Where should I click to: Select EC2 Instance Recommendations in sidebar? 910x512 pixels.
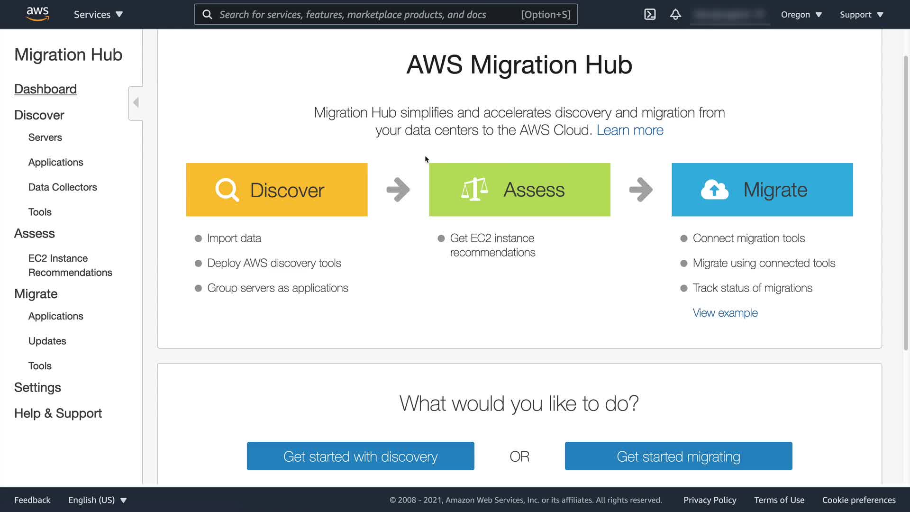click(x=70, y=265)
